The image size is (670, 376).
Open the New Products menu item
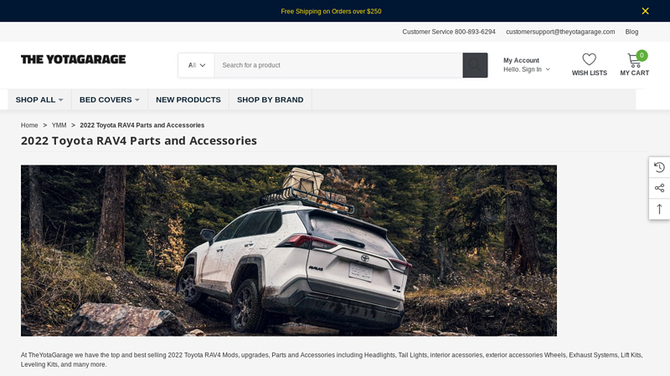[188, 99]
